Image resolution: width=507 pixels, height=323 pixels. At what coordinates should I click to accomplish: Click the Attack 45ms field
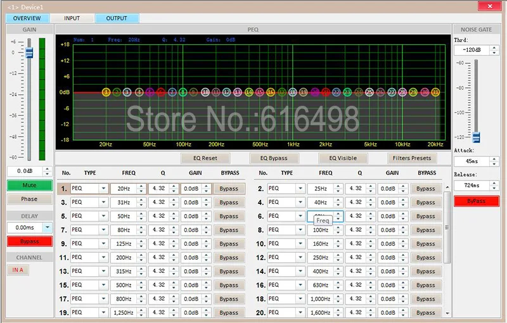pyautogui.click(x=472, y=161)
